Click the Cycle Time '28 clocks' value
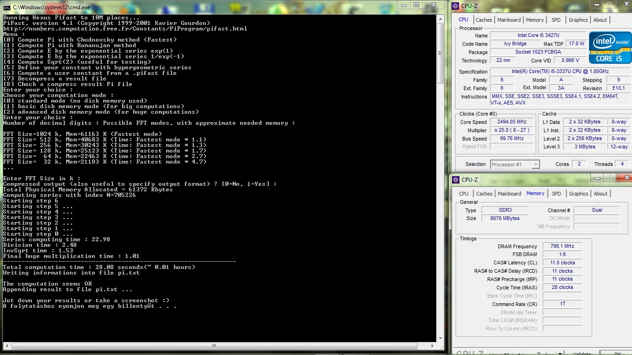The width and height of the screenshot is (632, 355). (562, 287)
